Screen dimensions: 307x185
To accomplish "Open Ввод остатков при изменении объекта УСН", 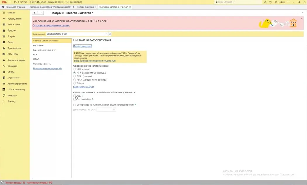I will (95, 61).
